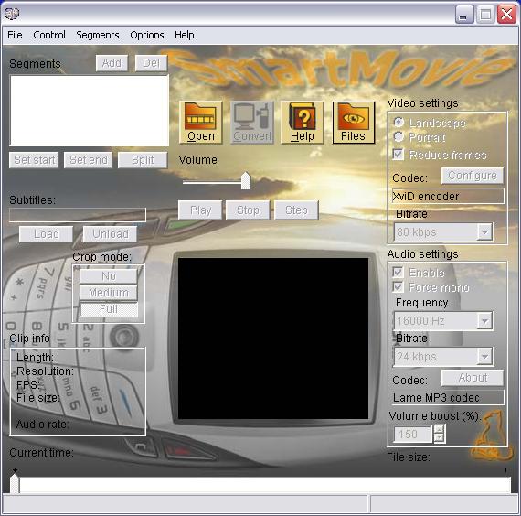Click the Set start button
This screenshot has width=521, height=516.
point(34,160)
